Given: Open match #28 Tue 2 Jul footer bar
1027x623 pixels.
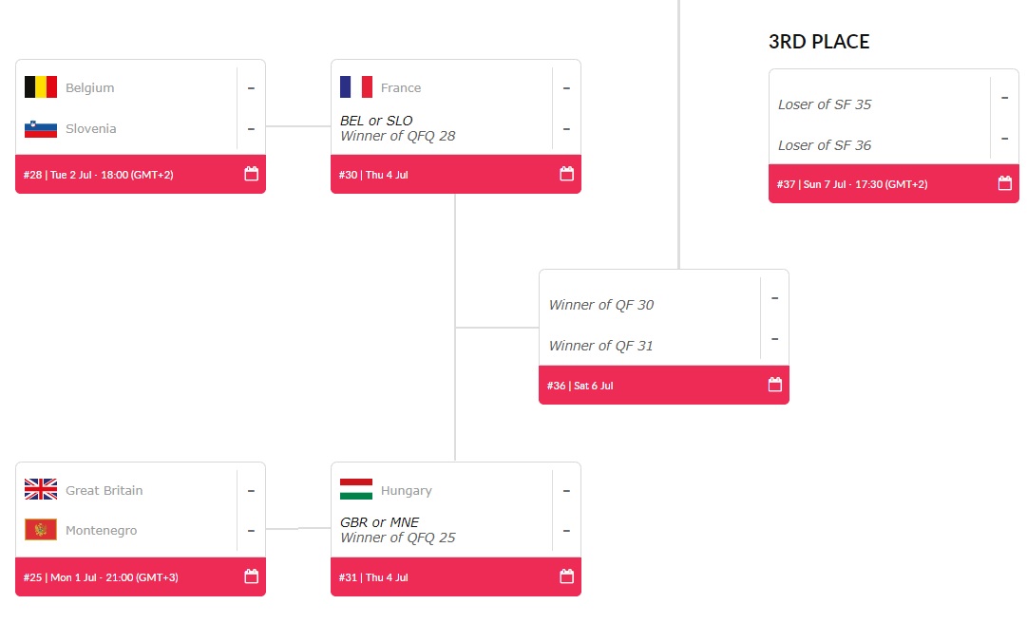Looking at the screenshot, I should pyautogui.click(x=141, y=174).
